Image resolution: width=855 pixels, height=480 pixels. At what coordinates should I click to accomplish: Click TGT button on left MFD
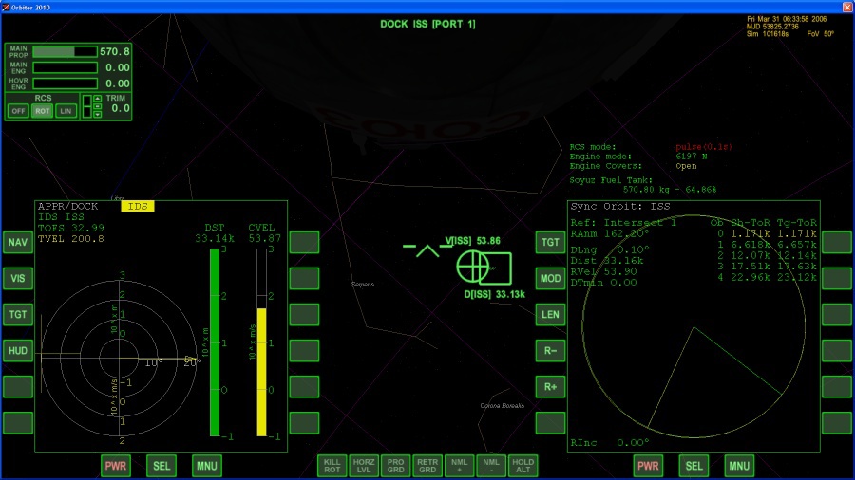pyautogui.click(x=17, y=314)
